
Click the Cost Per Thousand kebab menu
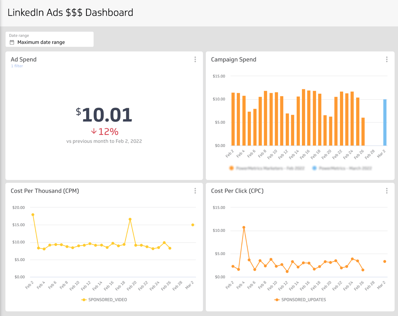(195, 191)
